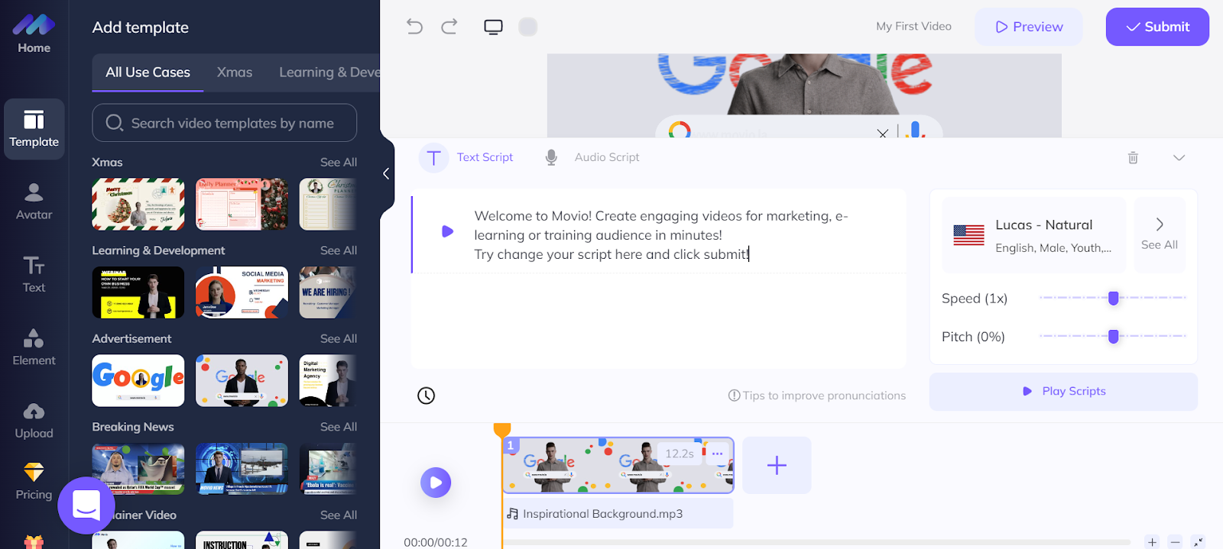Delete the script with trash icon
This screenshot has width=1223, height=549.
[x=1133, y=157]
